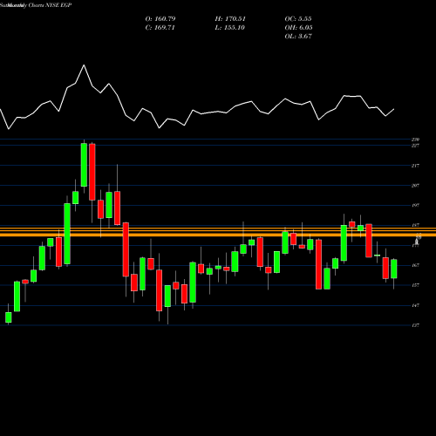436x436 pixels.
Task: Click the 207 price axis label
Action: [x=415, y=186]
